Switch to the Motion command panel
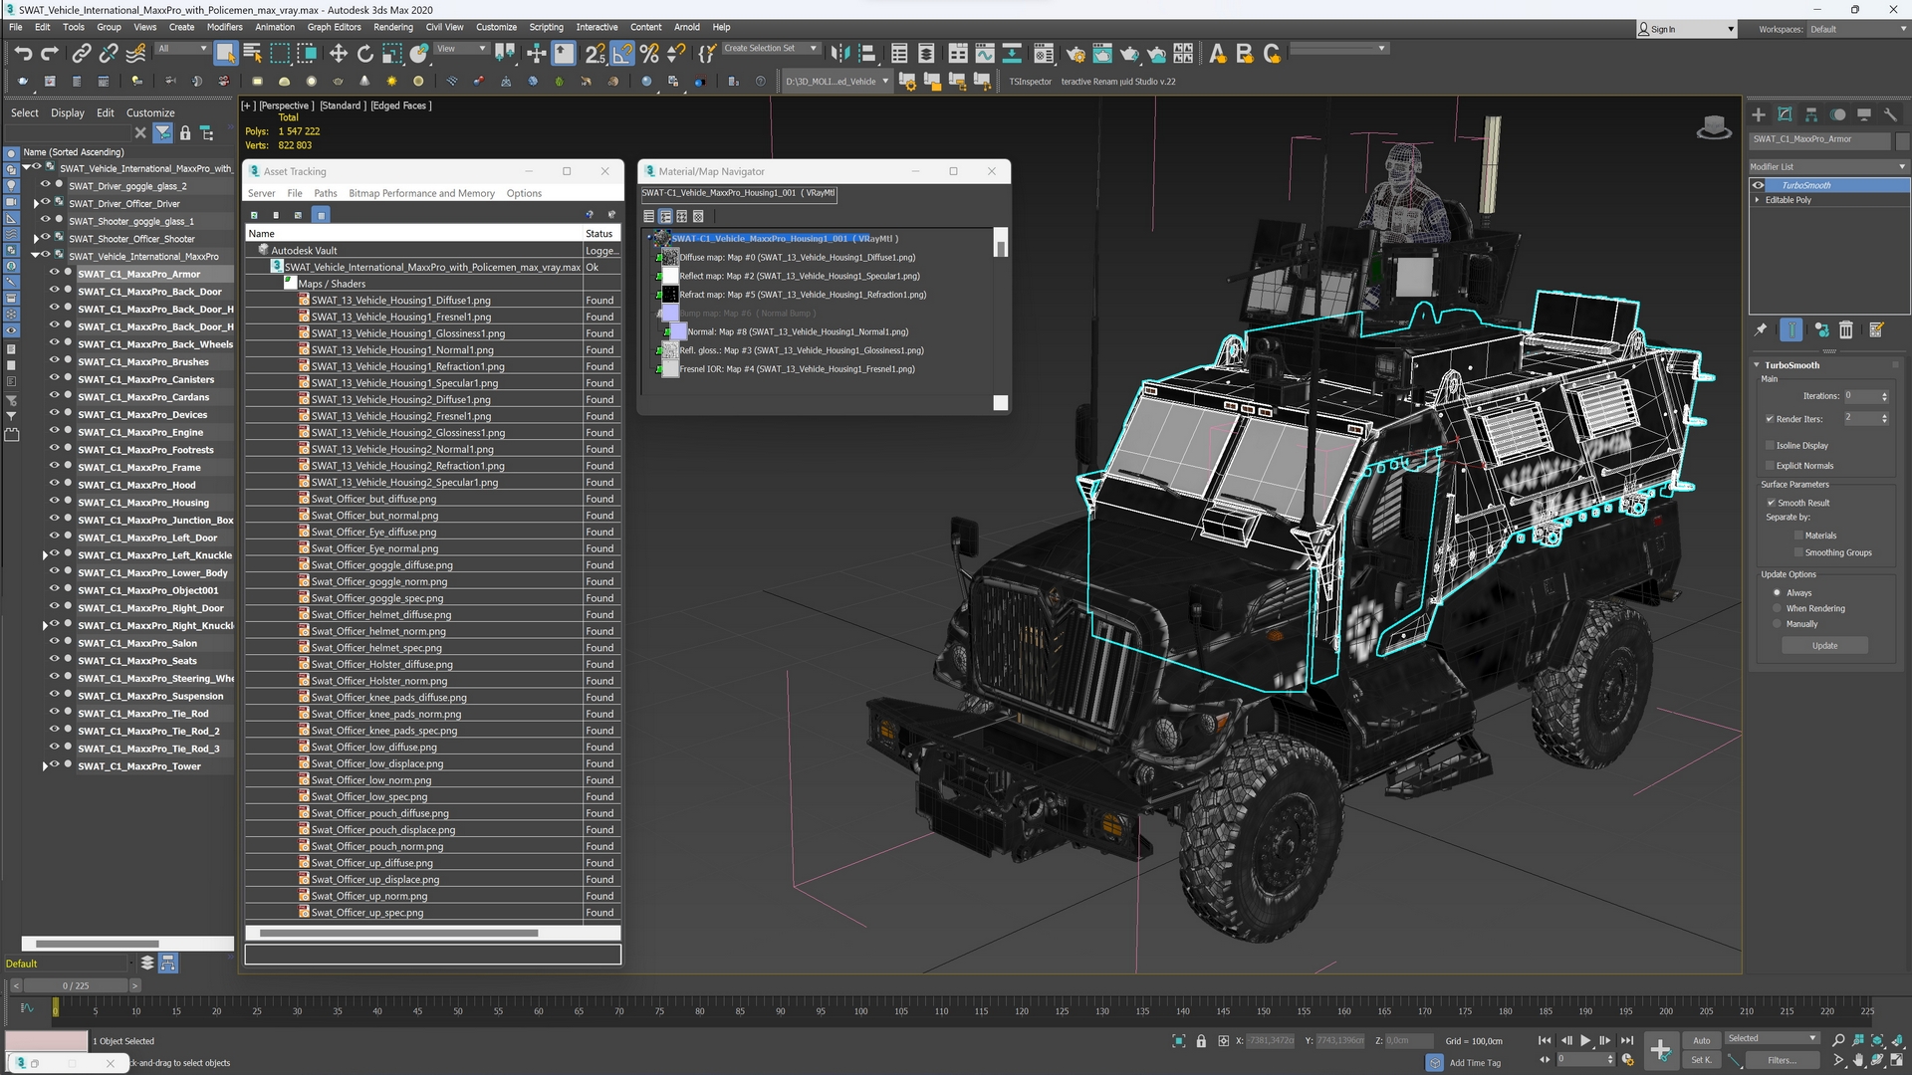Image resolution: width=1912 pixels, height=1075 pixels. (1837, 114)
